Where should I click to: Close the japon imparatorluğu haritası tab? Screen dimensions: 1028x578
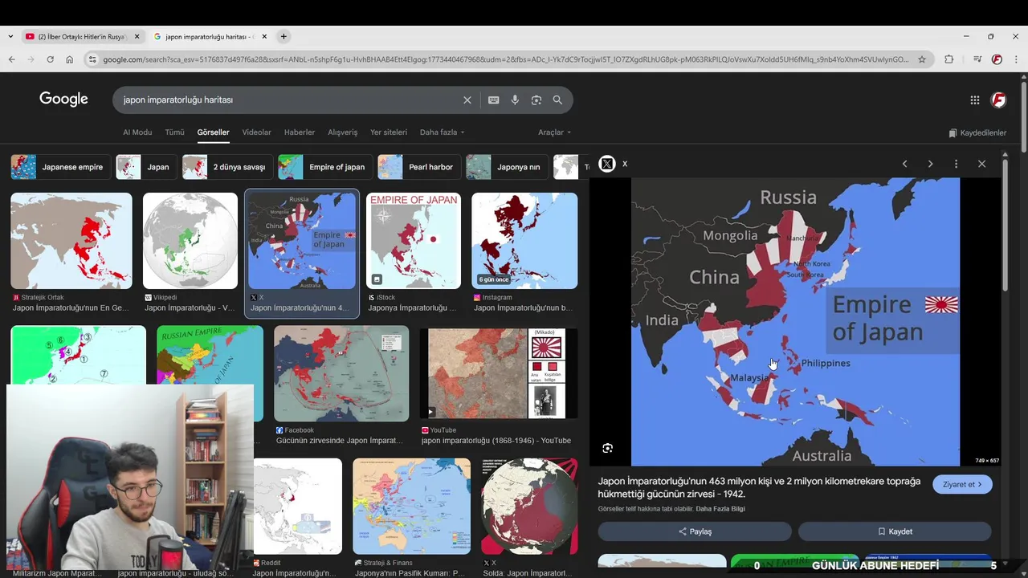pos(264,36)
